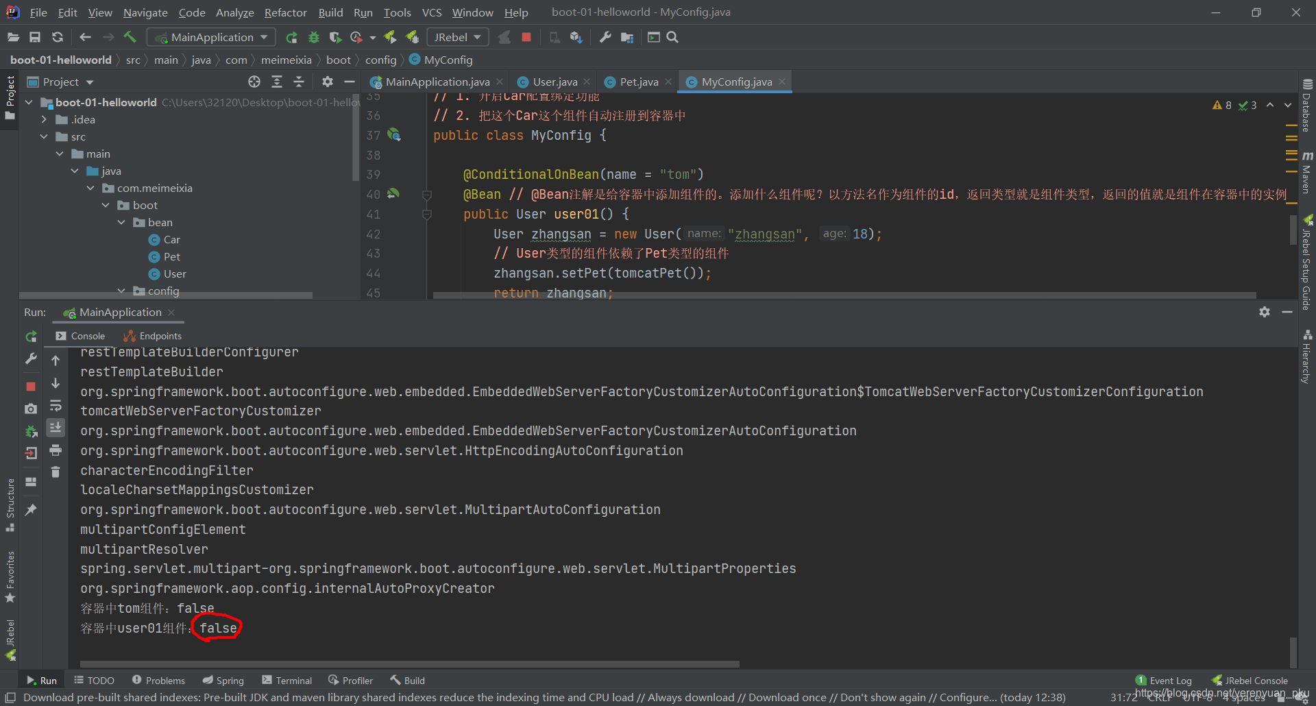1316x706 pixels.
Task: Open the Refactor menu
Action: point(286,12)
